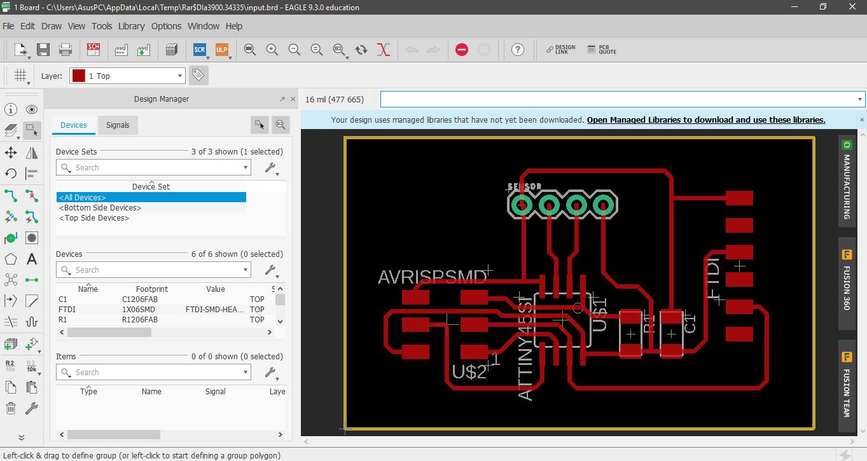Click the PCB Quote button

click(602, 50)
